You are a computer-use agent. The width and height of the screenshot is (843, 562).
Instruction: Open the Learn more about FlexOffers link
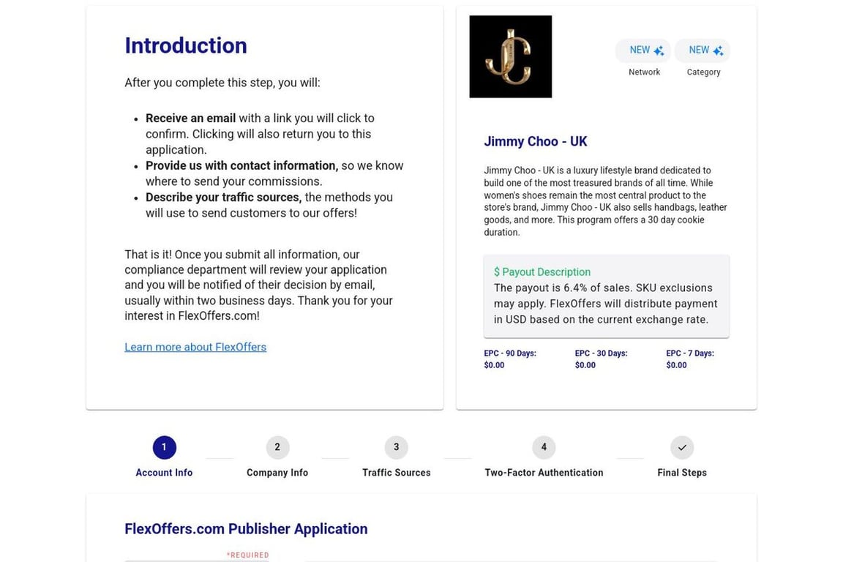195,347
